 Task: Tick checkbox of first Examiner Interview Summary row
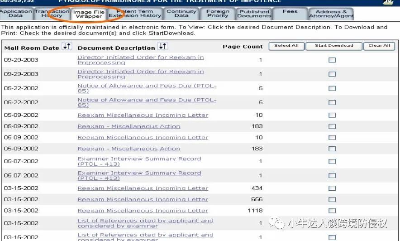332,161
